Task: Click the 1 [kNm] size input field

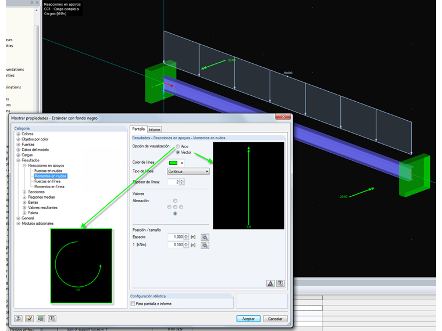Action: [175, 245]
